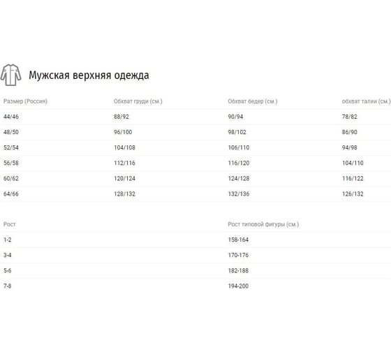The height and width of the screenshot is (352, 391).
Task: Click column header 'Обхват бедер (см.)'
Action: point(253,101)
